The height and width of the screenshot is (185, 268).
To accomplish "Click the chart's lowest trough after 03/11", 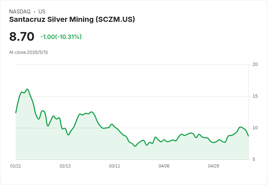I will point(135,146).
